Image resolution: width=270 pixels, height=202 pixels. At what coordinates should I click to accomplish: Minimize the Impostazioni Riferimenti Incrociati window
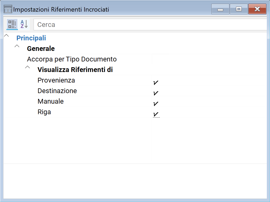[220, 9]
